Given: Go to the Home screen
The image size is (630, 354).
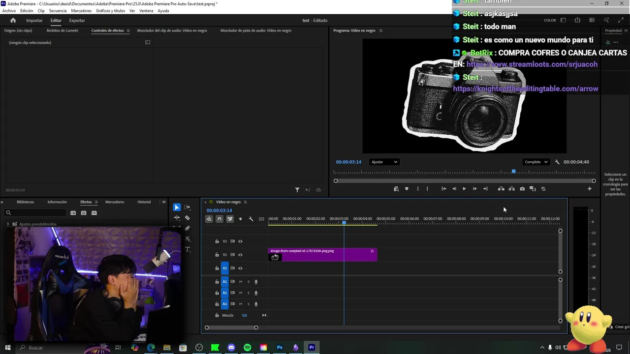Looking at the screenshot, I should pos(13,20).
